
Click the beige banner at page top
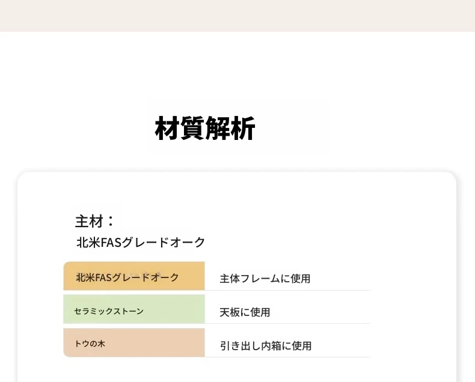tap(237, 16)
